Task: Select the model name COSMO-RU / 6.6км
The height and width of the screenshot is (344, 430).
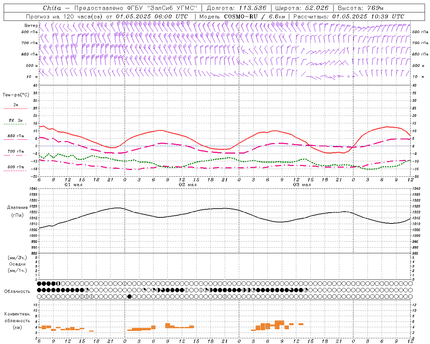Action: tap(255, 16)
